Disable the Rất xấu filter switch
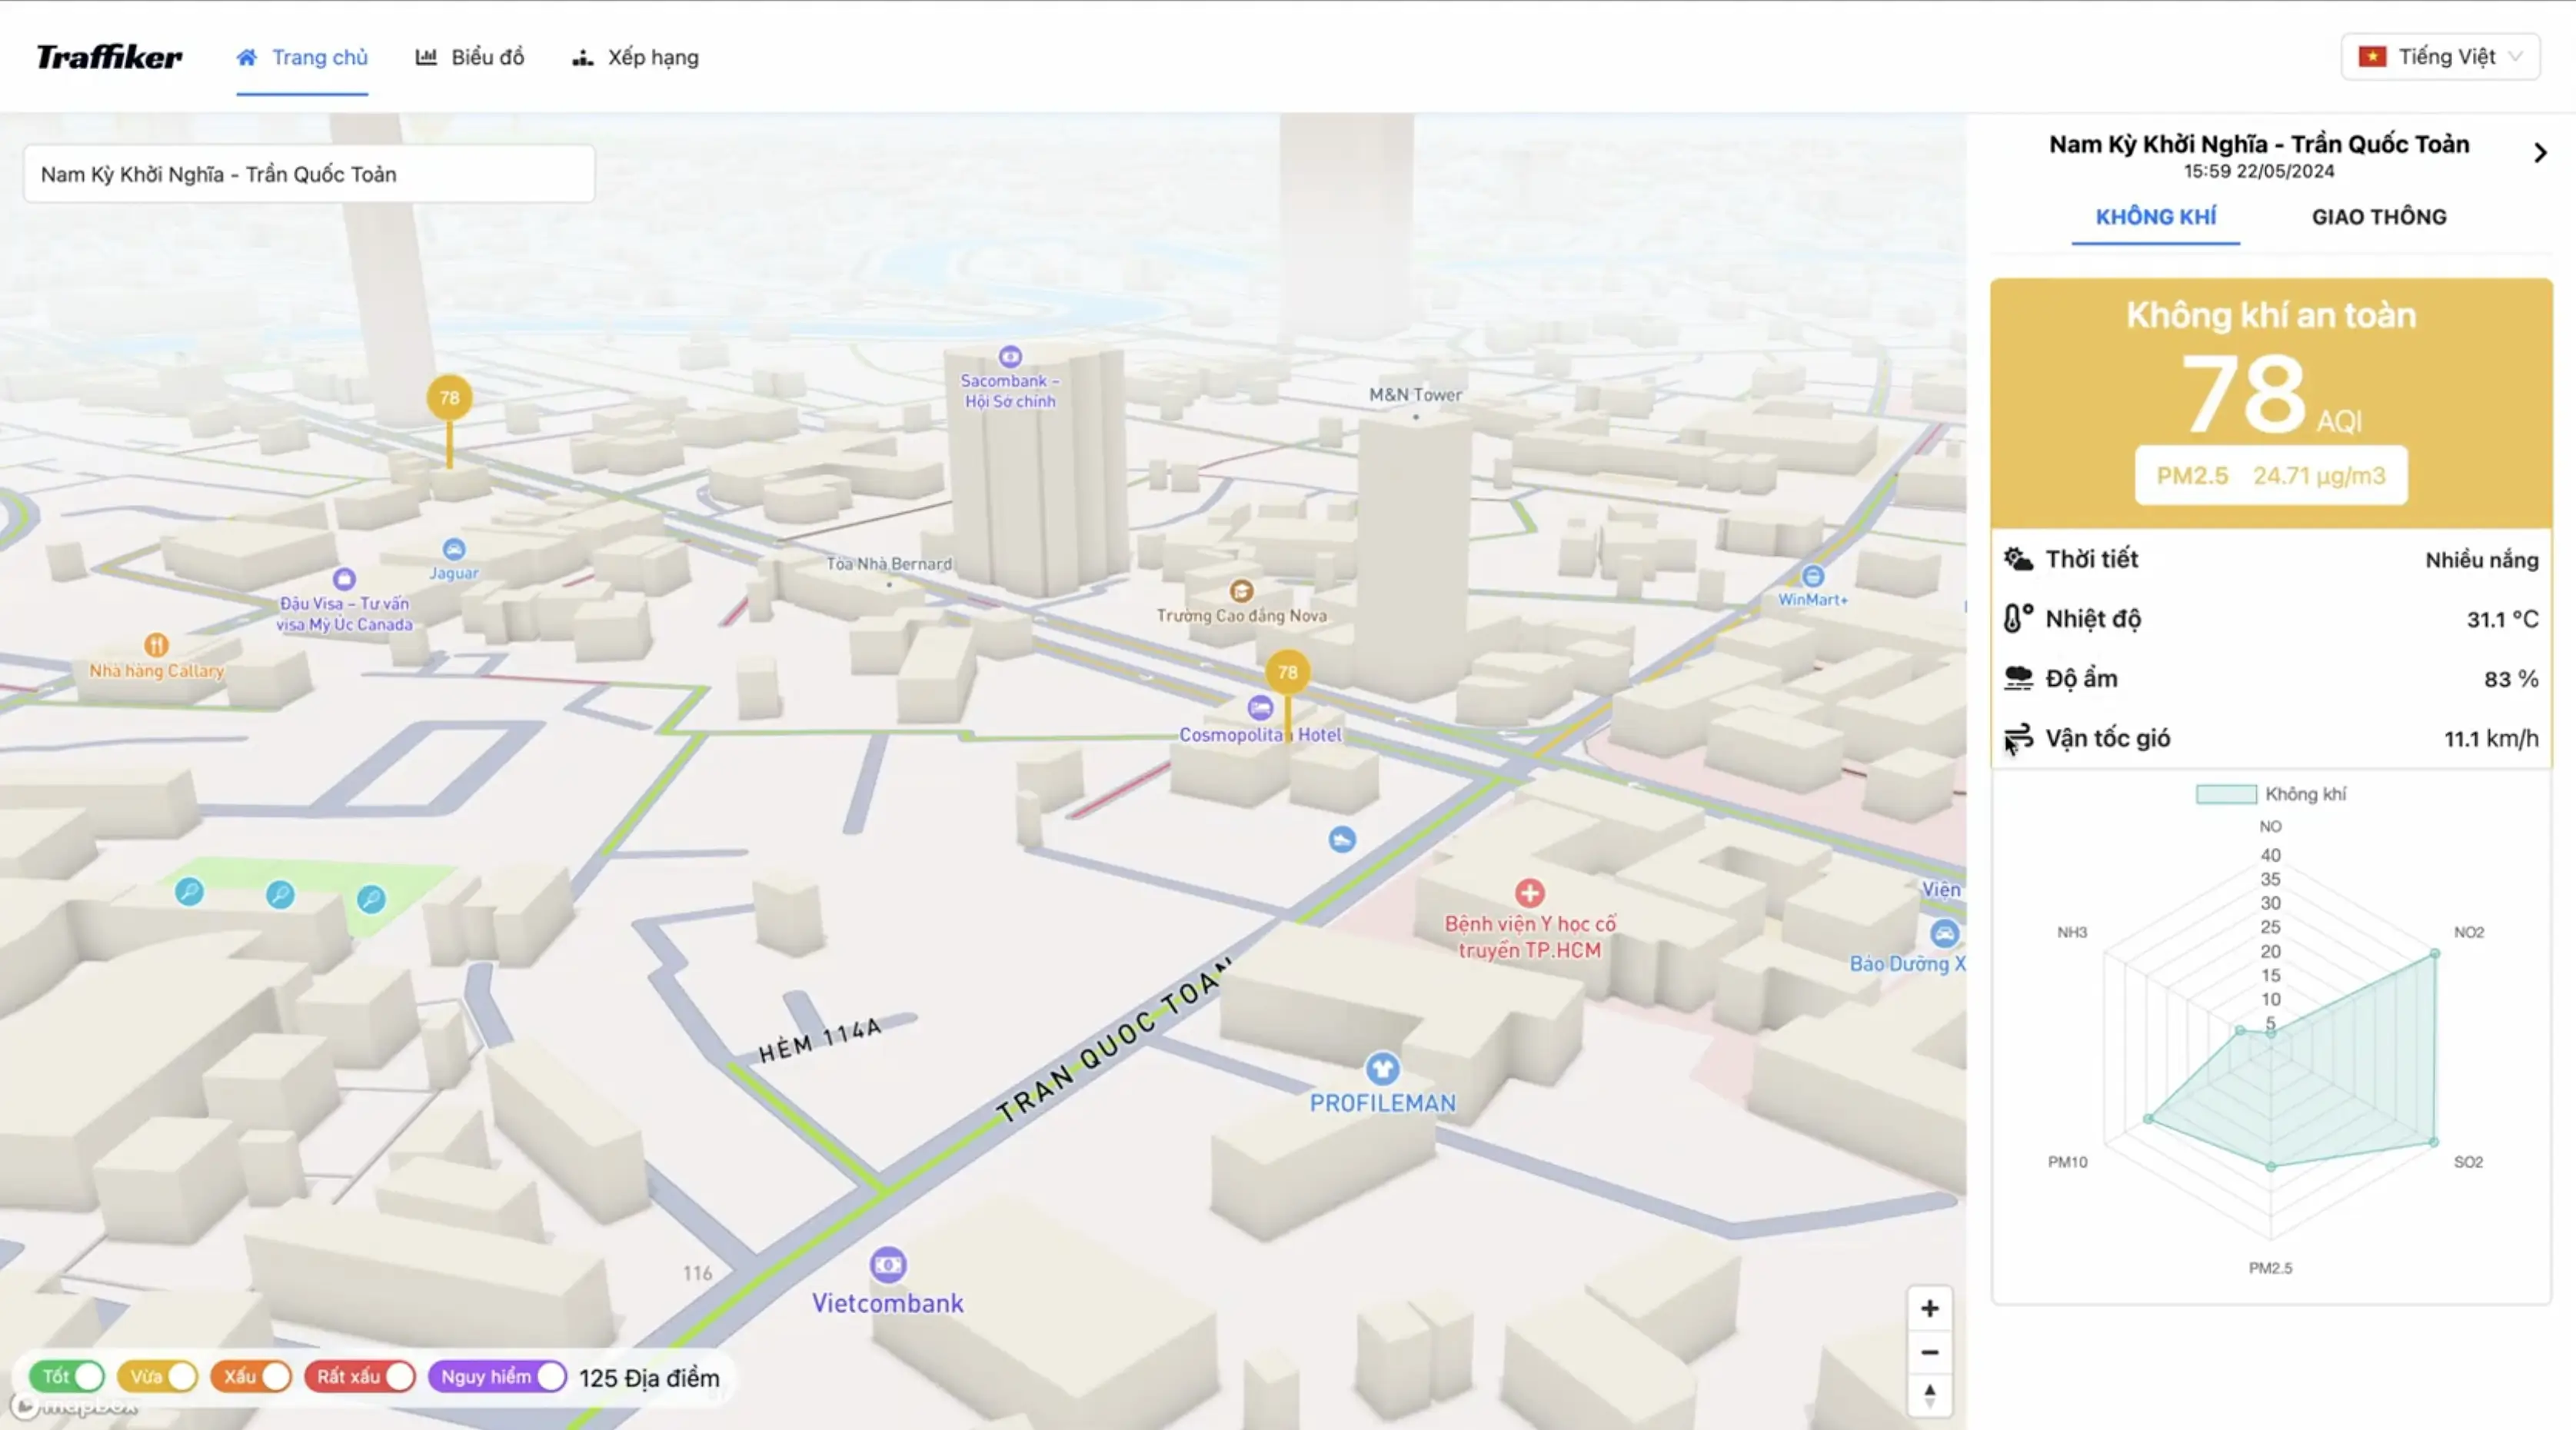 point(360,1376)
